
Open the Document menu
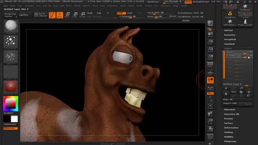[x=29, y=6]
